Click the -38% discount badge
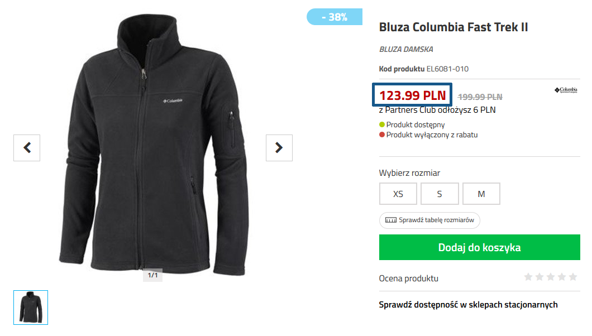The width and height of the screenshot is (592, 336). point(335,17)
